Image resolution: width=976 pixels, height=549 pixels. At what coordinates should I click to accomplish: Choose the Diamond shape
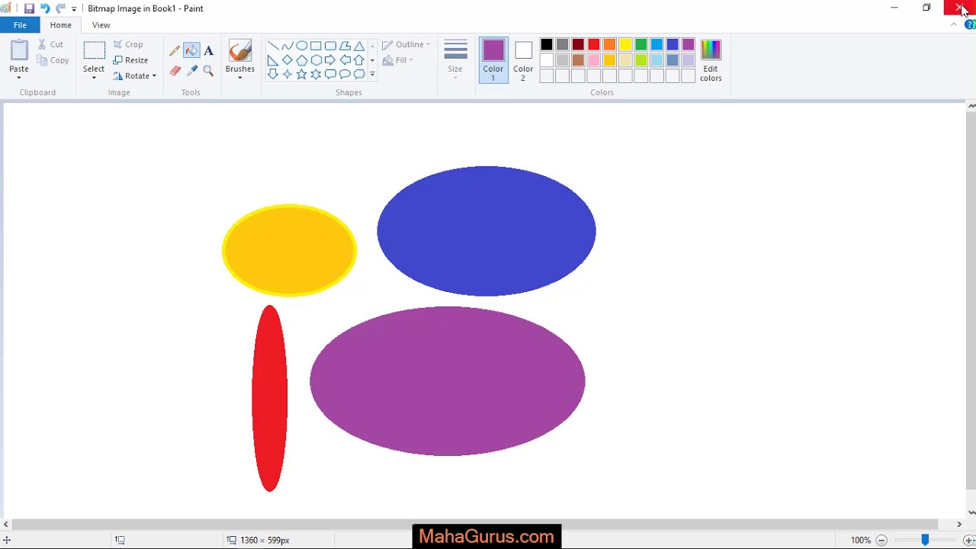tap(287, 60)
